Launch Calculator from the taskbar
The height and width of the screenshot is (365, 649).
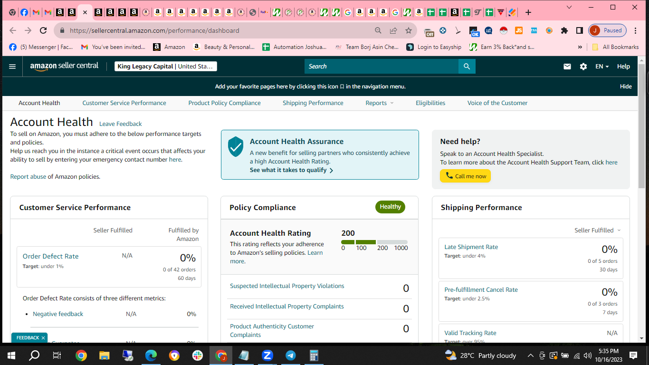314,355
